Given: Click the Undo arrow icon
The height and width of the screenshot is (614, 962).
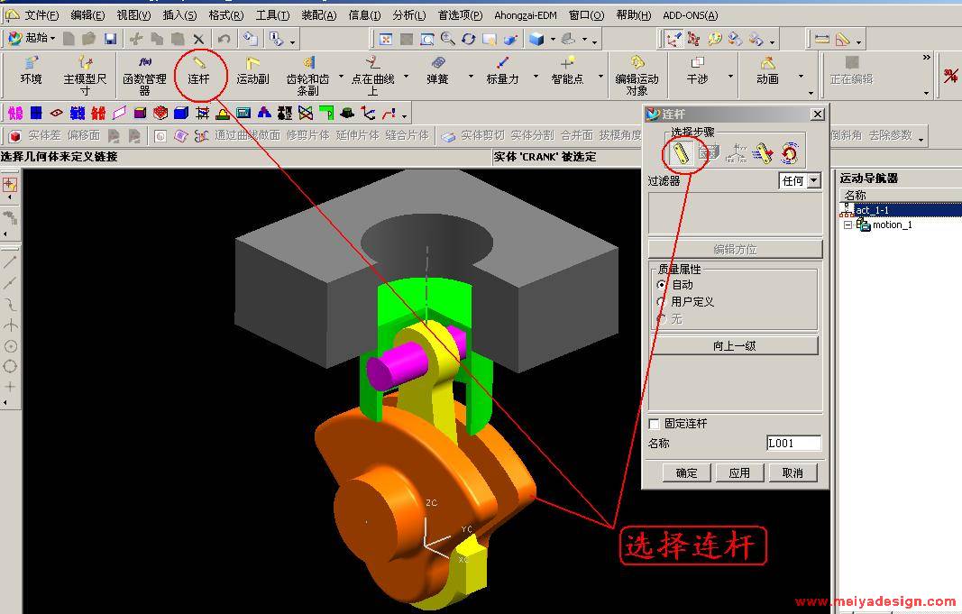Looking at the screenshot, I should (x=224, y=40).
